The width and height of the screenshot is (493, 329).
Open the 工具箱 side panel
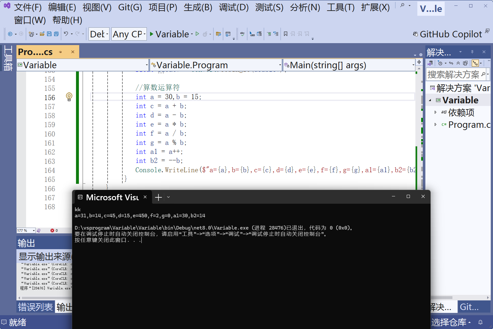pyautogui.click(x=8, y=58)
